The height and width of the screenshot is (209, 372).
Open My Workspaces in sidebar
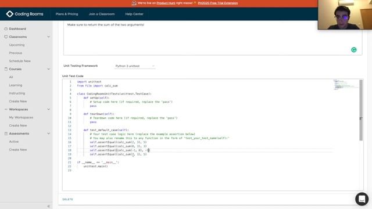pyautogui.click(x=21, y=117)
